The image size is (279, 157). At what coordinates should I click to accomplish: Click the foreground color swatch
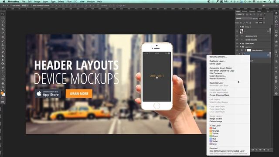[2, 93]
